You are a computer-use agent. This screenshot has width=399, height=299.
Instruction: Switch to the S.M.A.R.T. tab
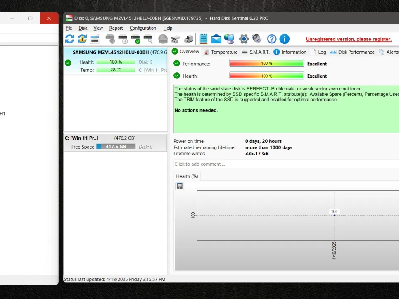coord(256,52)
